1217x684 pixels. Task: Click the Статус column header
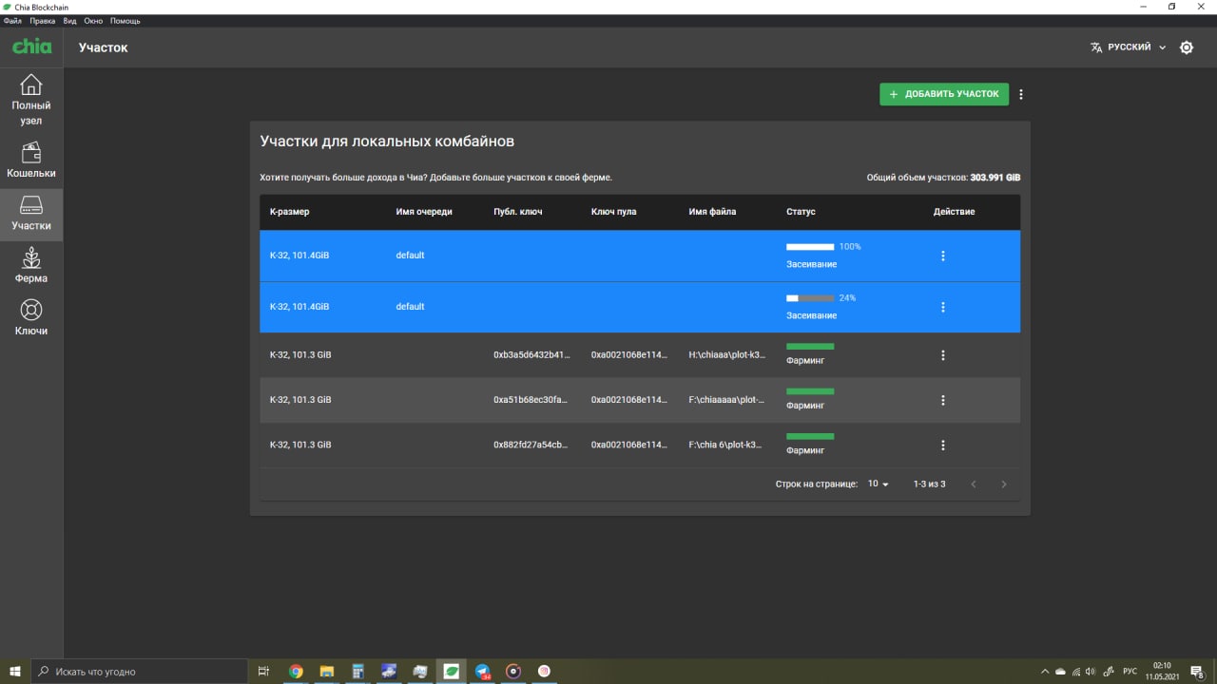801,212
